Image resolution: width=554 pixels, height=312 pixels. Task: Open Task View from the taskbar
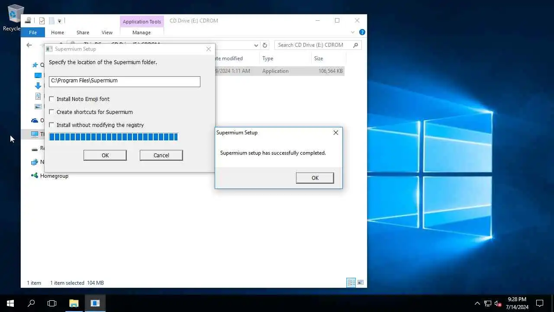(52, 303)
